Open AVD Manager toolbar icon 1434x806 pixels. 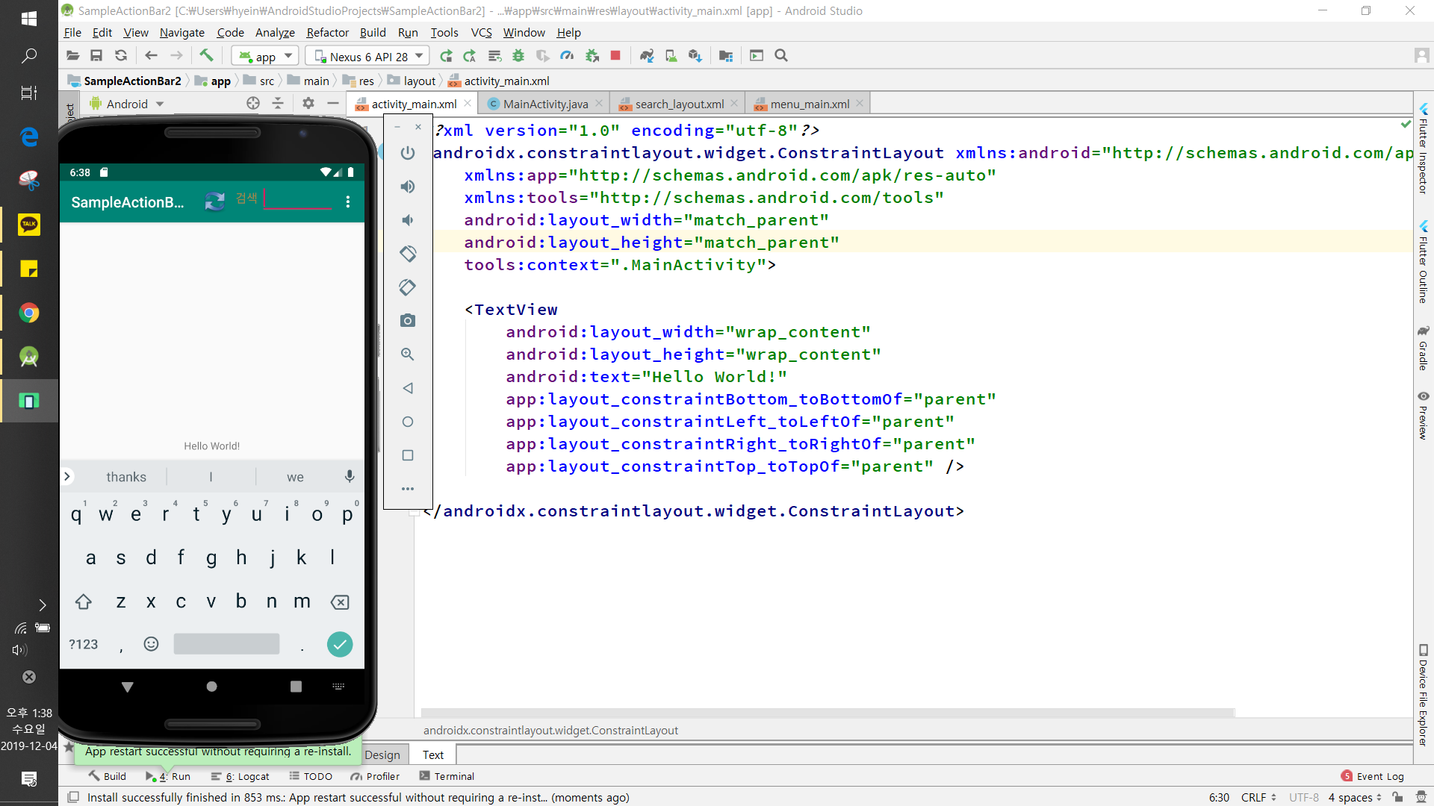tap(671, 55)
